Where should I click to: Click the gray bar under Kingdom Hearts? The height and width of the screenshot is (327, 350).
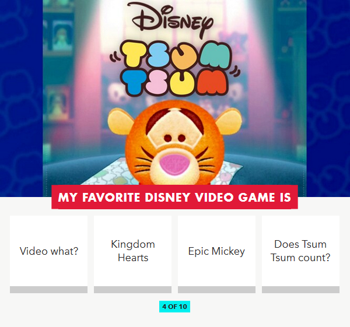click(x=132, y=290)
